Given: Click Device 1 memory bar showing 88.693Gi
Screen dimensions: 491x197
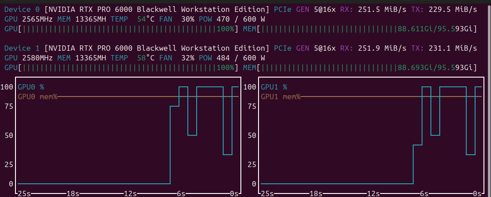Looking at the screenshot, I should [x=360, y=68].
